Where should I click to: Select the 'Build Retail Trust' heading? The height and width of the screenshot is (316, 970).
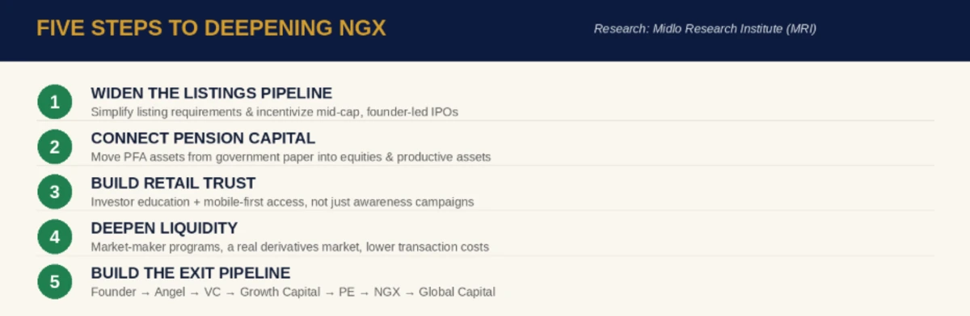tap(173, 183)
